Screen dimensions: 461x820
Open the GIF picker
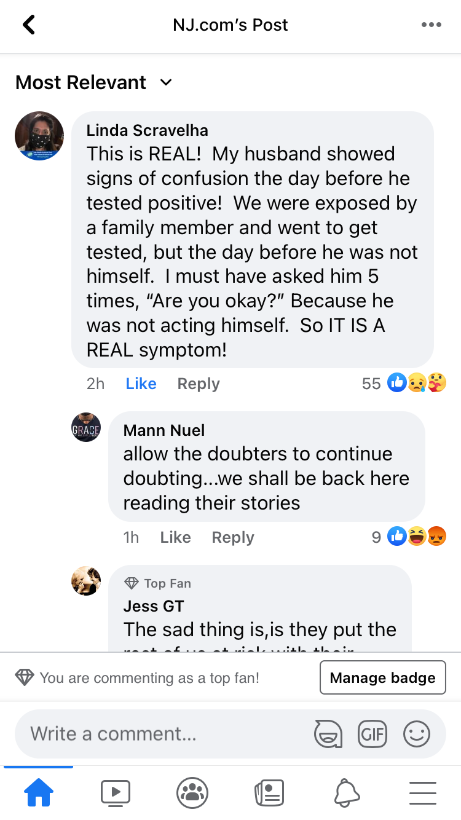[x=372, y=733]
